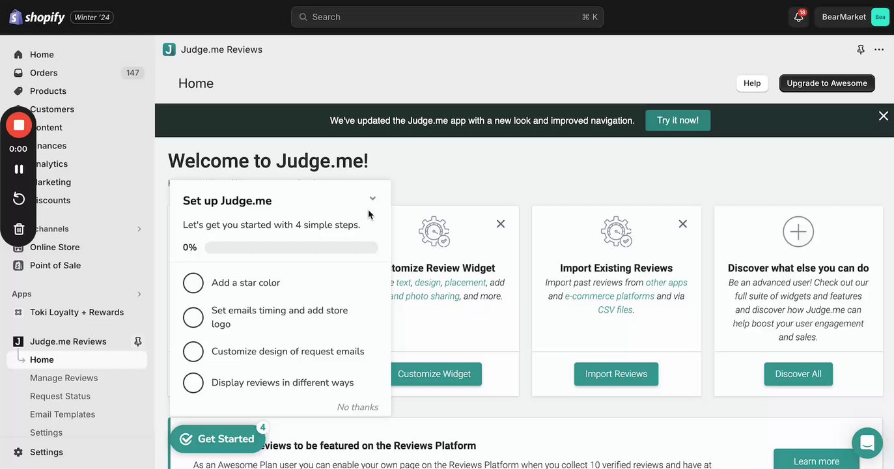Open Products in the sidebar

[48, 91]
